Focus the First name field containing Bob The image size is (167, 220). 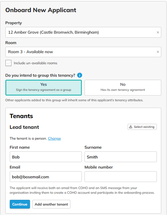pos(46,157)
